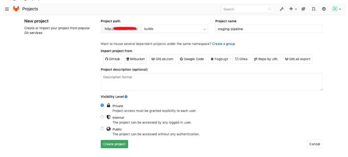
Task: Open the todos checkmark icon
Action: click(x=324, y=9)
